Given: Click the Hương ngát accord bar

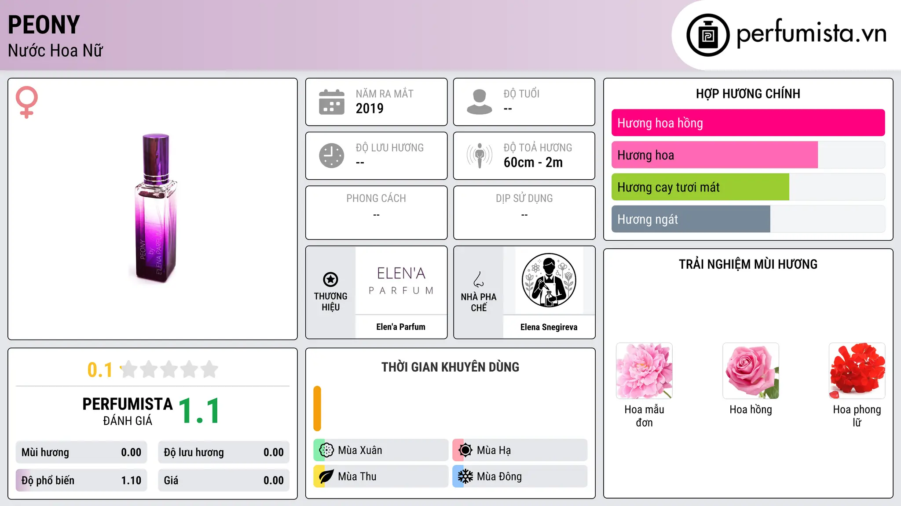Looking at the screenshot, I should coord(748,219).
